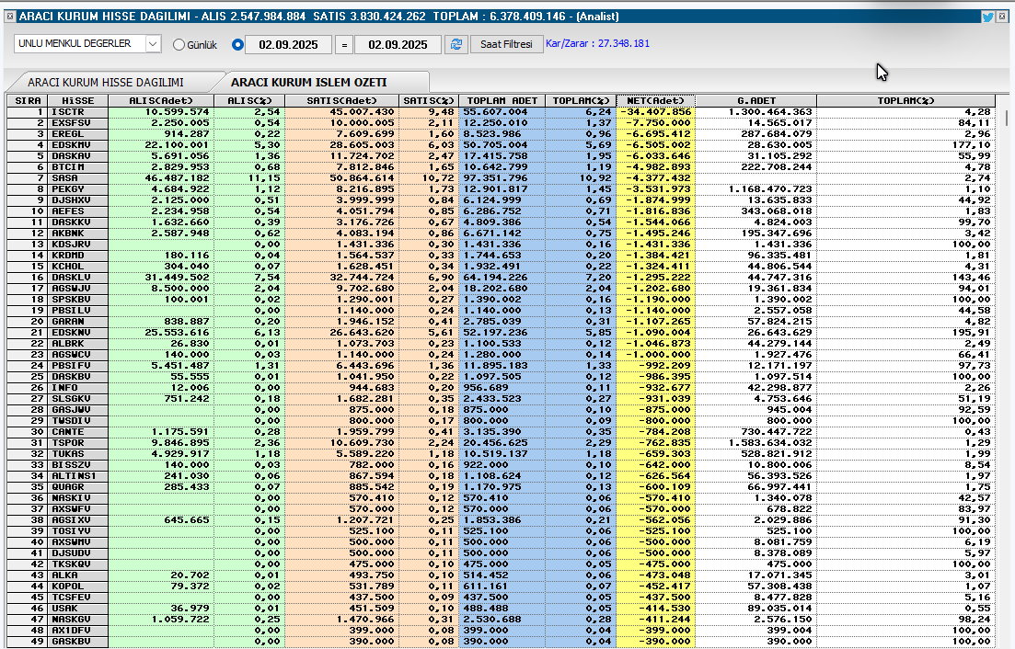Select the ALBRK stock row
This screenshot has height=649, width=1015.
click(501, 343)
